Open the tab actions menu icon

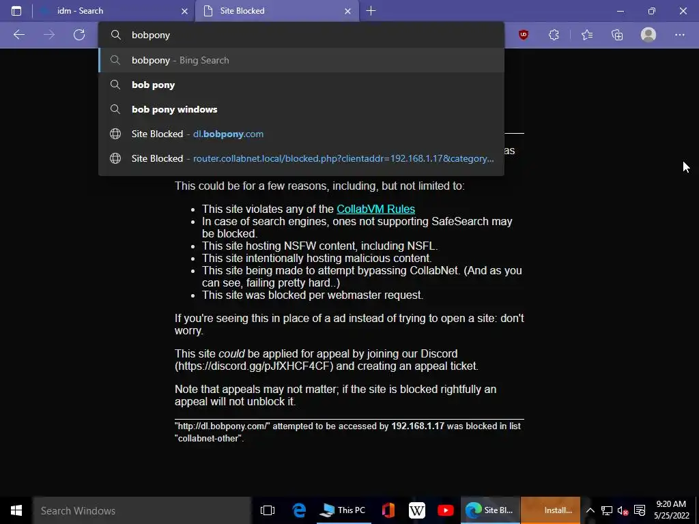click(16, 11)
